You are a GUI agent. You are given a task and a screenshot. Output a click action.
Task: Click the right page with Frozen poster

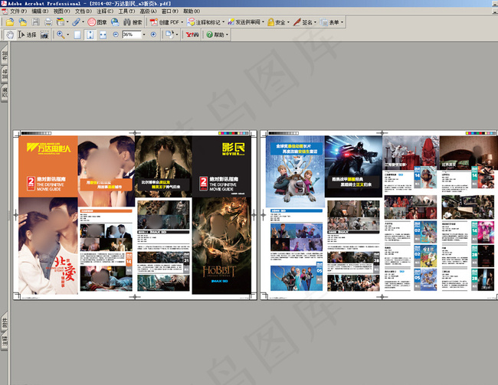[x=379, y=215]
